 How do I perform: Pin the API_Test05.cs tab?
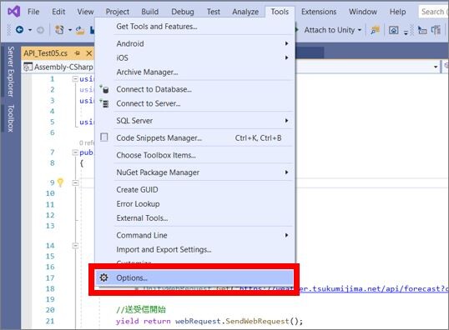click(x=78, y=53)
